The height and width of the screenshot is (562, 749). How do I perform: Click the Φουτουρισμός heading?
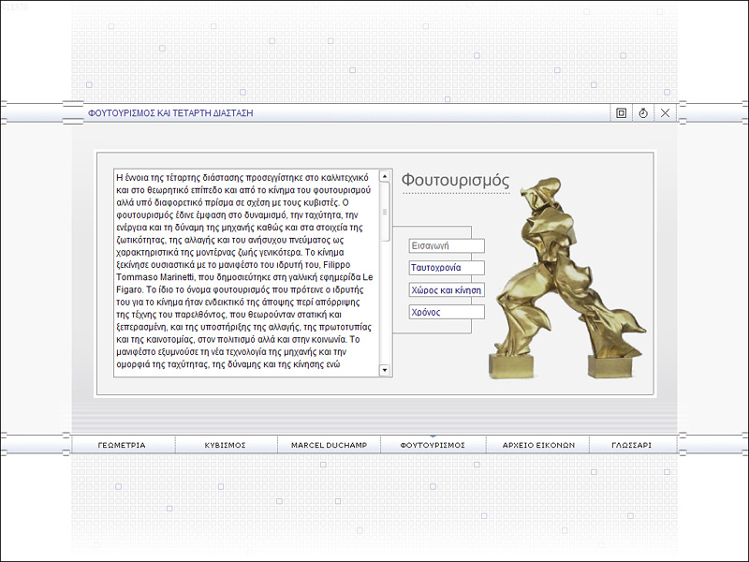[455, 180]
